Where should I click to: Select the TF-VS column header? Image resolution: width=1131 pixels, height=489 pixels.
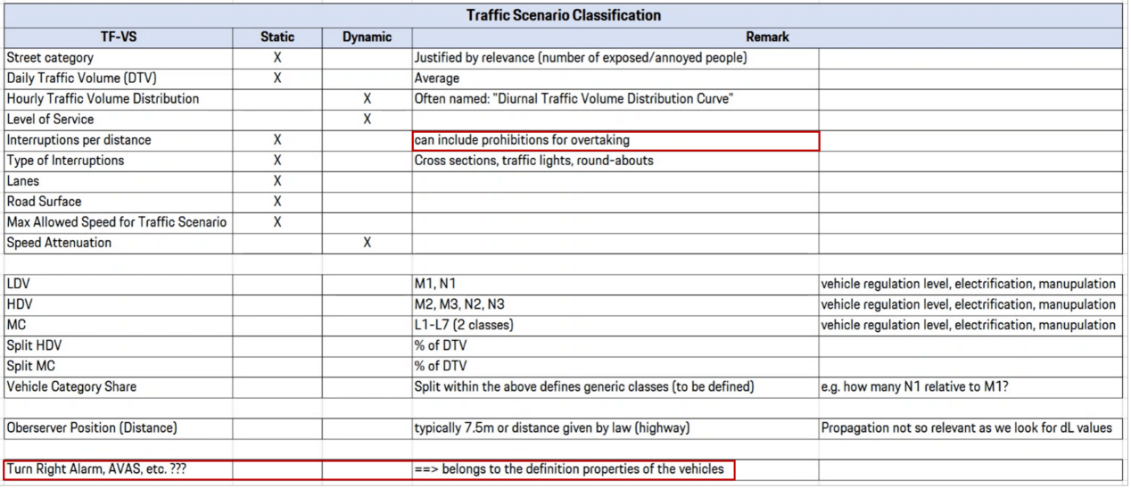coord(118,37)
